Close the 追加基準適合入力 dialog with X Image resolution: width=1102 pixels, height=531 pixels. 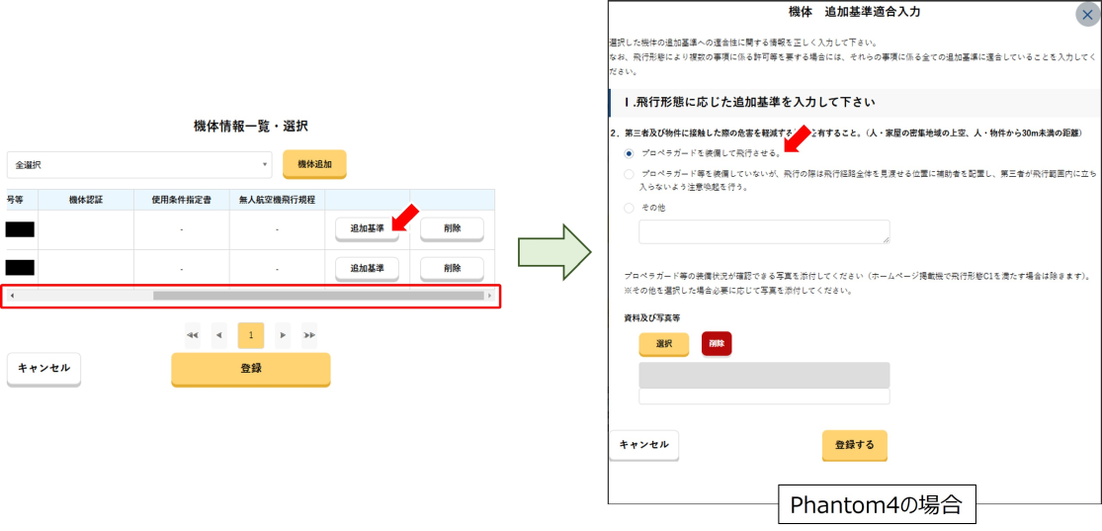pos(1084,15)
